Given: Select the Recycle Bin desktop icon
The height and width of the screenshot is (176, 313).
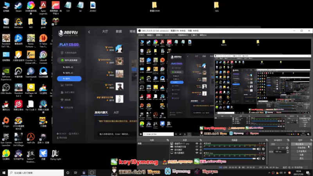Looking at the screenshot, I should click(x=6, y=23).
